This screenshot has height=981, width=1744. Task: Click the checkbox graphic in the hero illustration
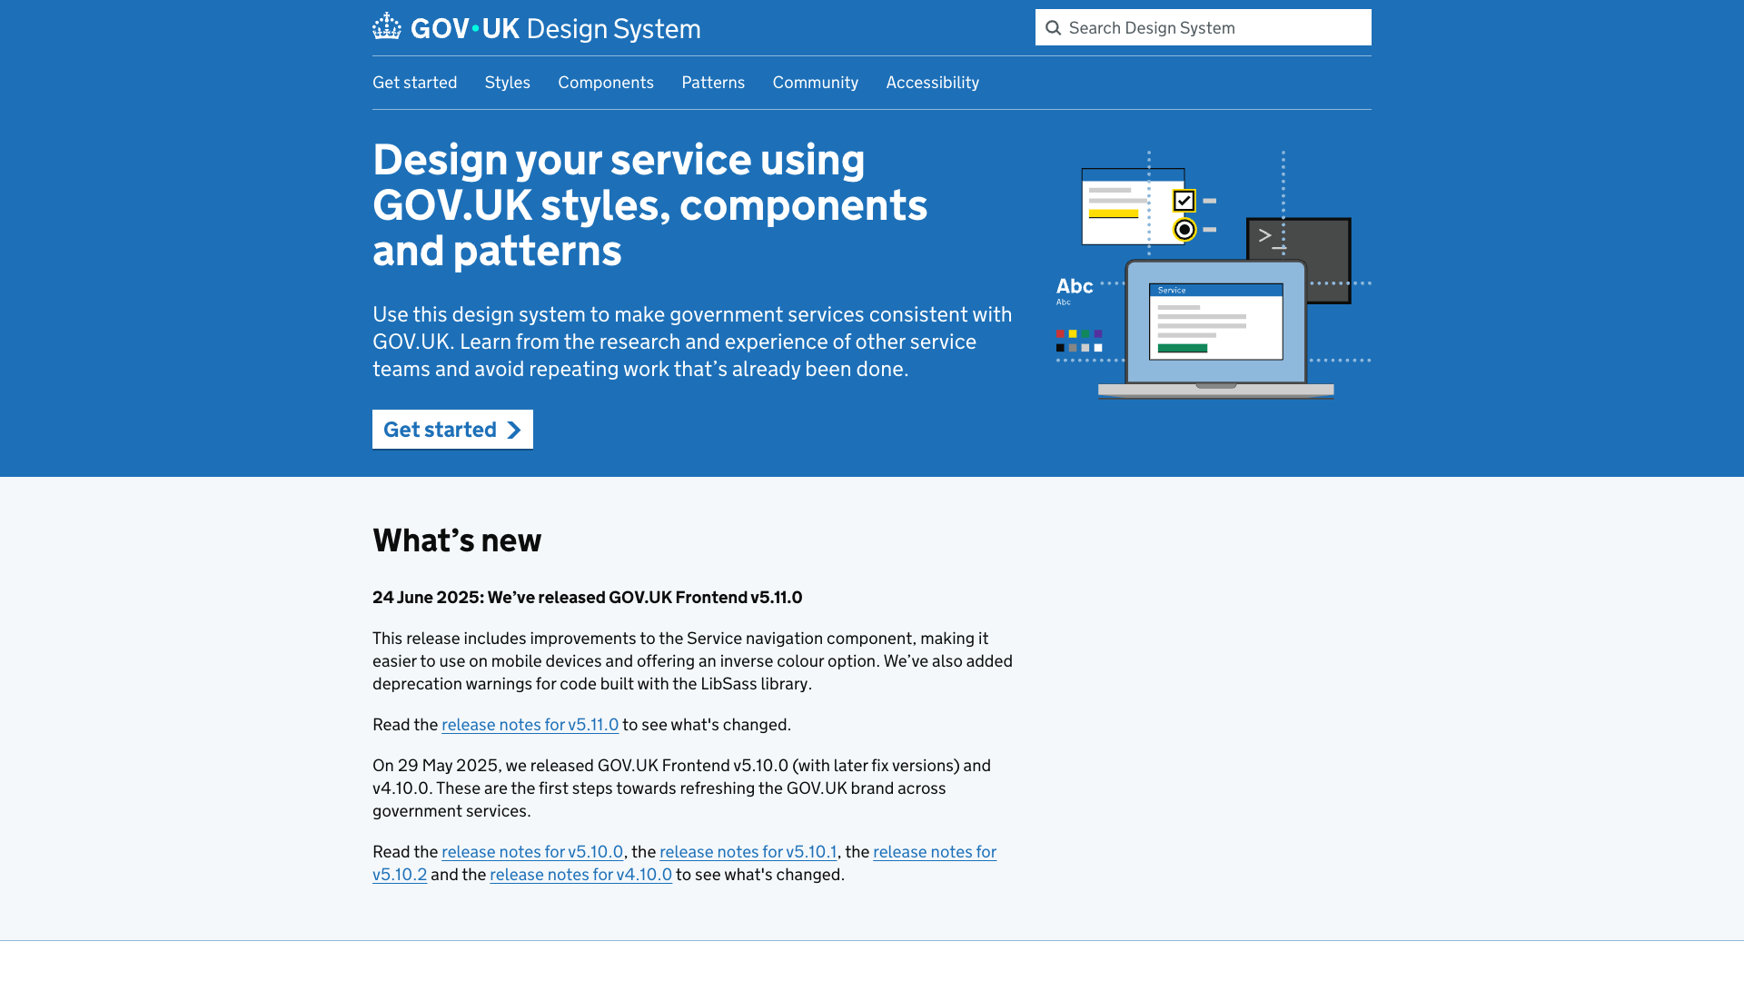(1183, 199)
